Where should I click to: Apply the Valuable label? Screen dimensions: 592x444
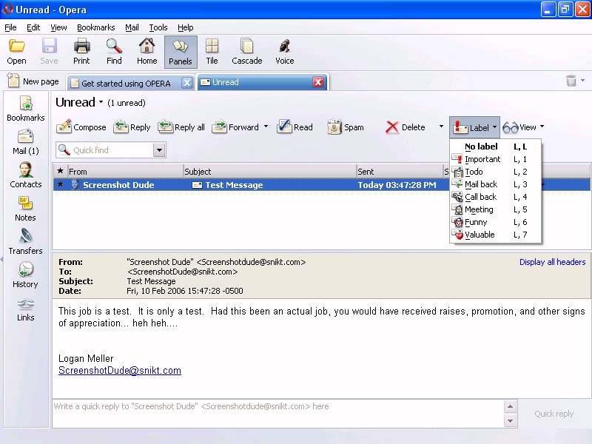pos(495,235)
